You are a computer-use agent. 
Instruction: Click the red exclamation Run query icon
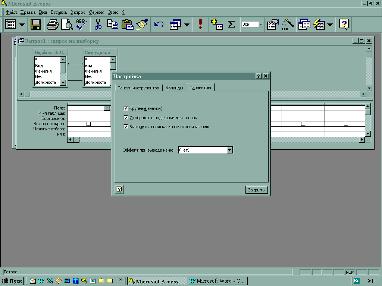(x=200, y=25)
